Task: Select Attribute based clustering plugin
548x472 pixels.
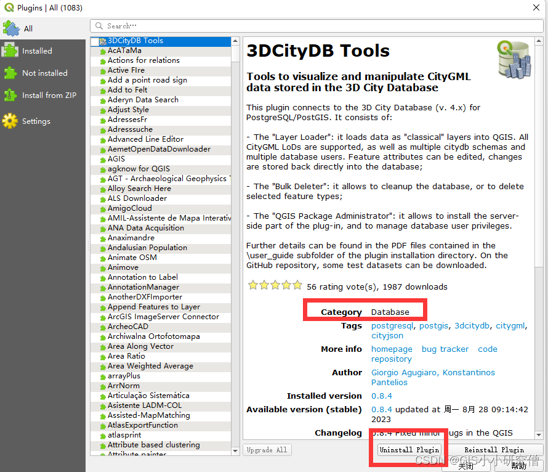Action: point(161,445)
